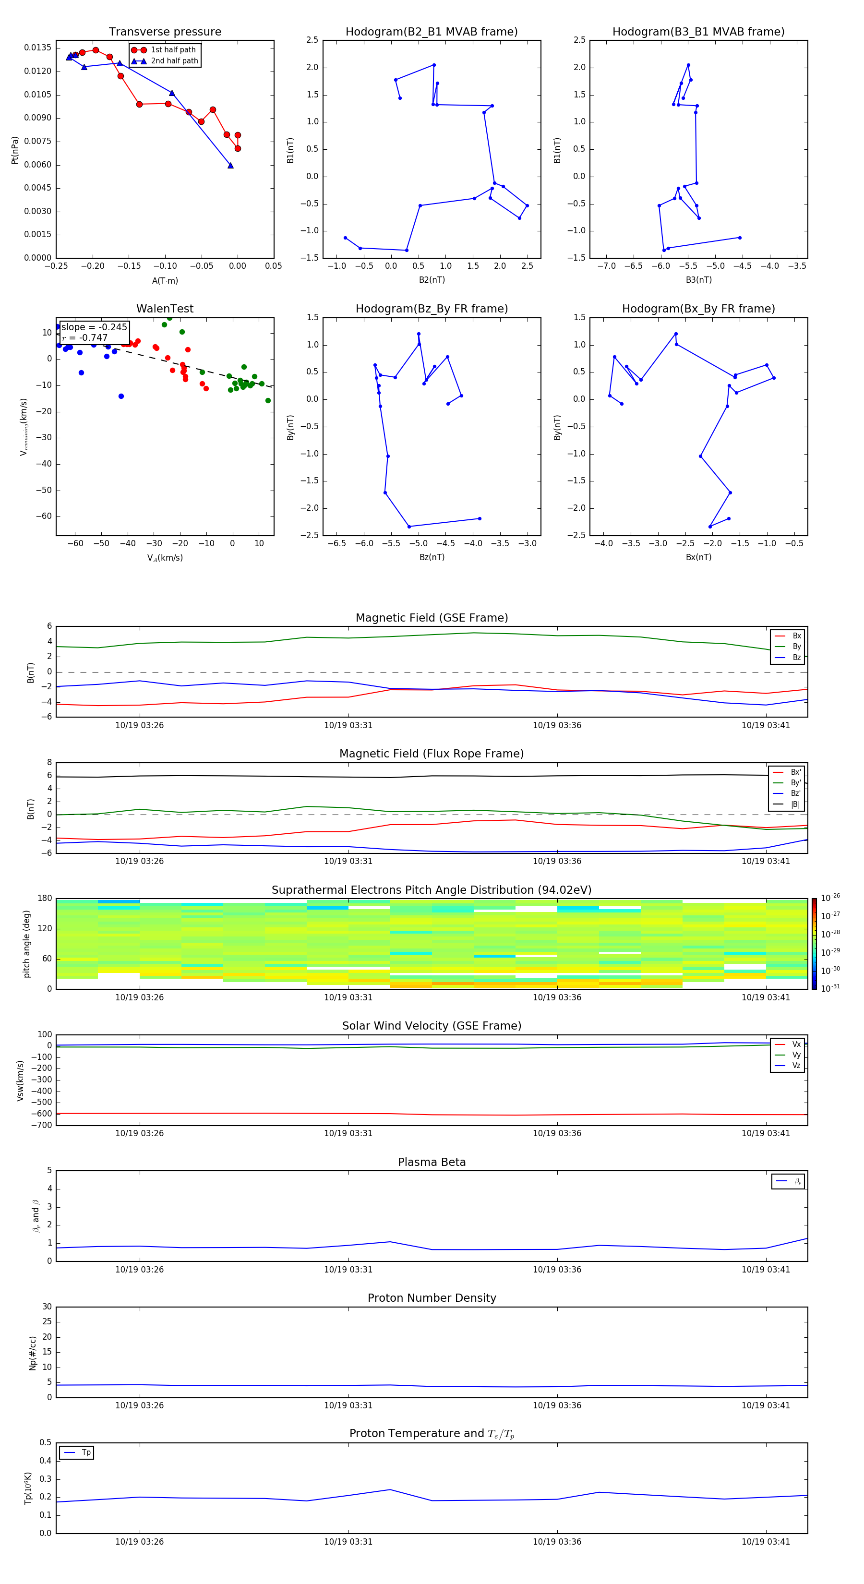Image resolution: width=864 pixels, height=1584 pixels.
Task: Click the pitch angle colorbar scale
Action: 814,943
